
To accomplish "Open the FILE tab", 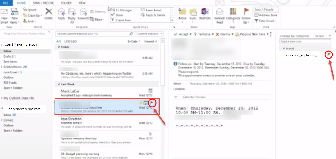I will click(6, 3).
